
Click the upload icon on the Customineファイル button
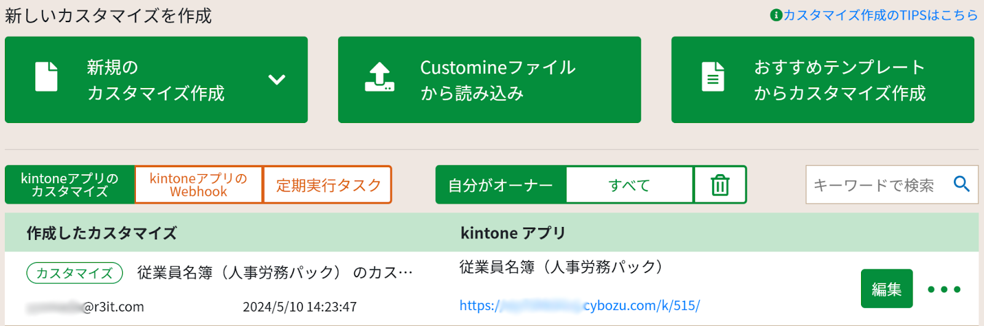379,77
